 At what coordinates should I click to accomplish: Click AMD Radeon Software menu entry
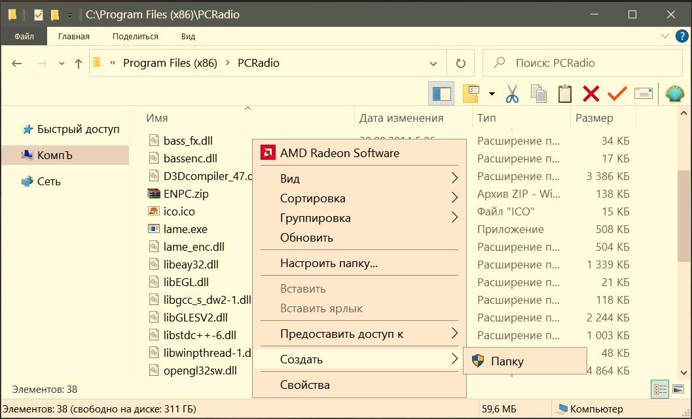(359, 153)
